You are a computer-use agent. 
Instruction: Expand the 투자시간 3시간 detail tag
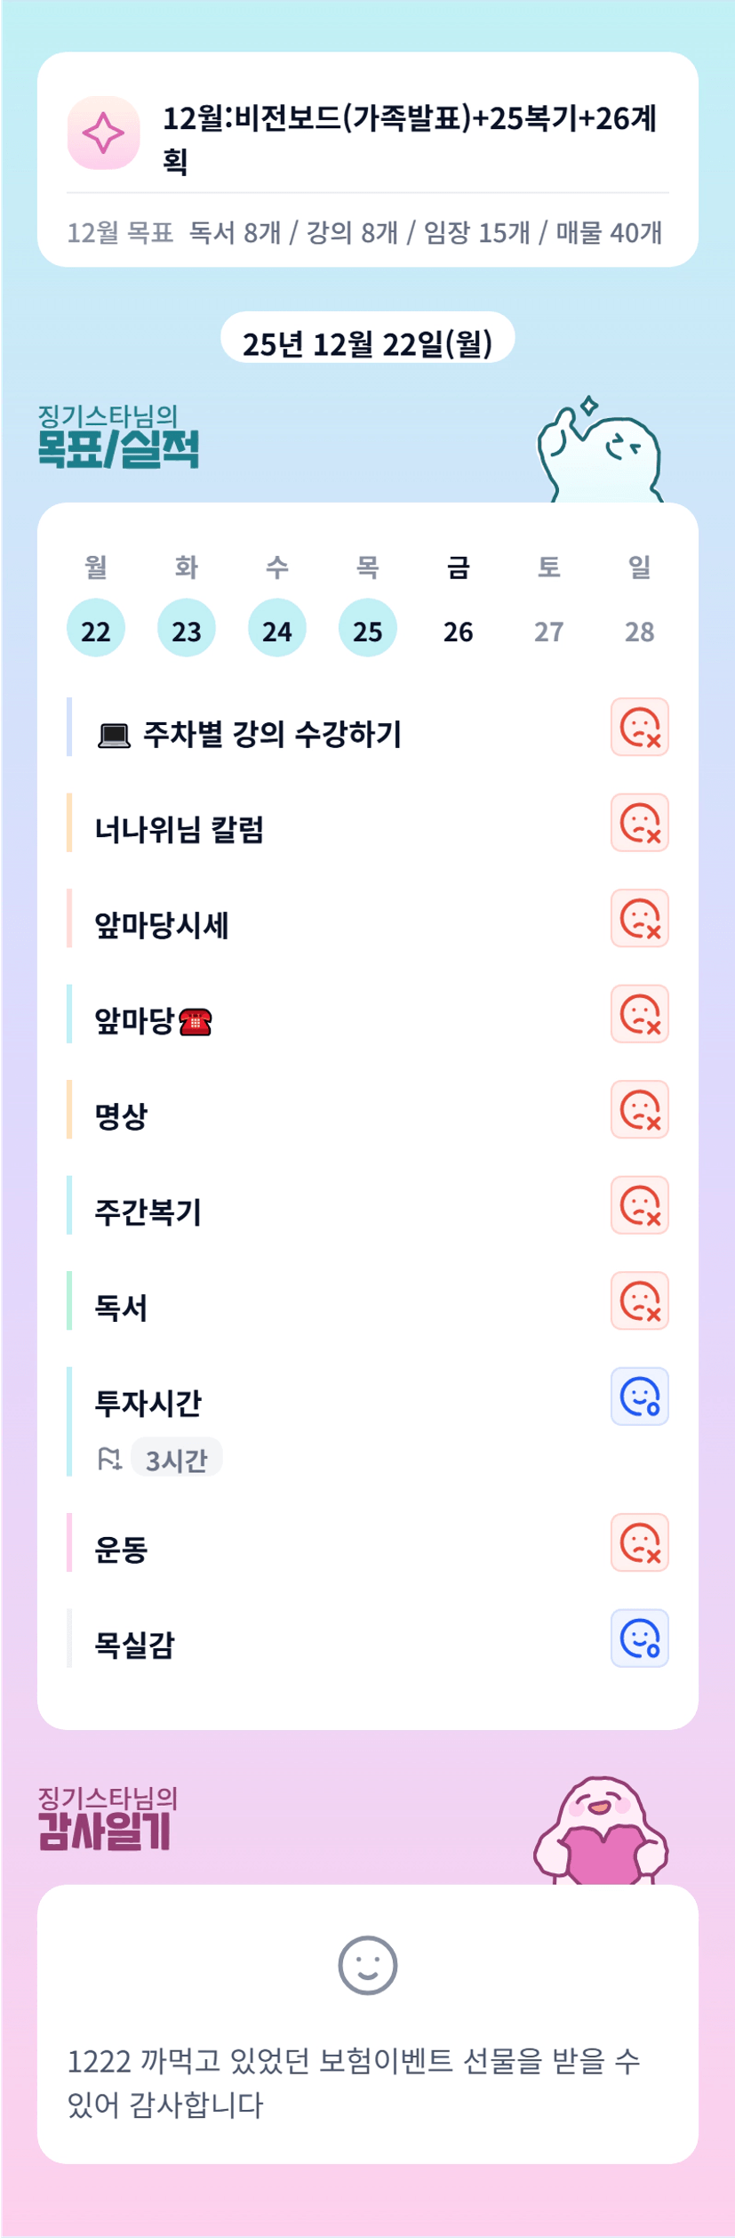(x=176, y=1459)
